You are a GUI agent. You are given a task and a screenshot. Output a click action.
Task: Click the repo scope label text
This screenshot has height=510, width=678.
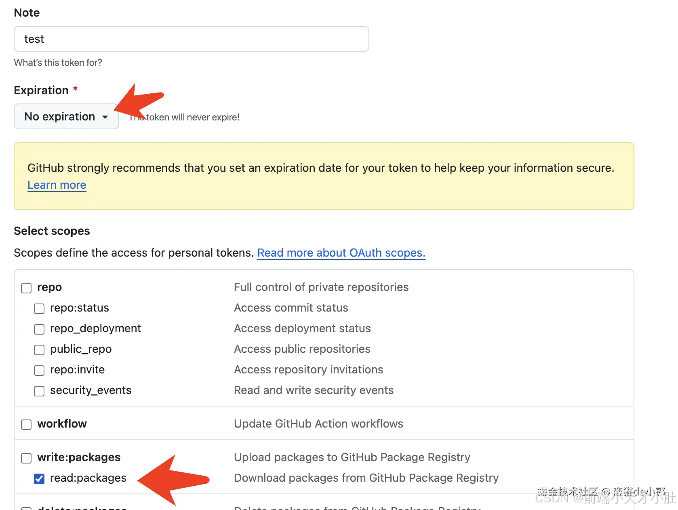tap(49, 287)
